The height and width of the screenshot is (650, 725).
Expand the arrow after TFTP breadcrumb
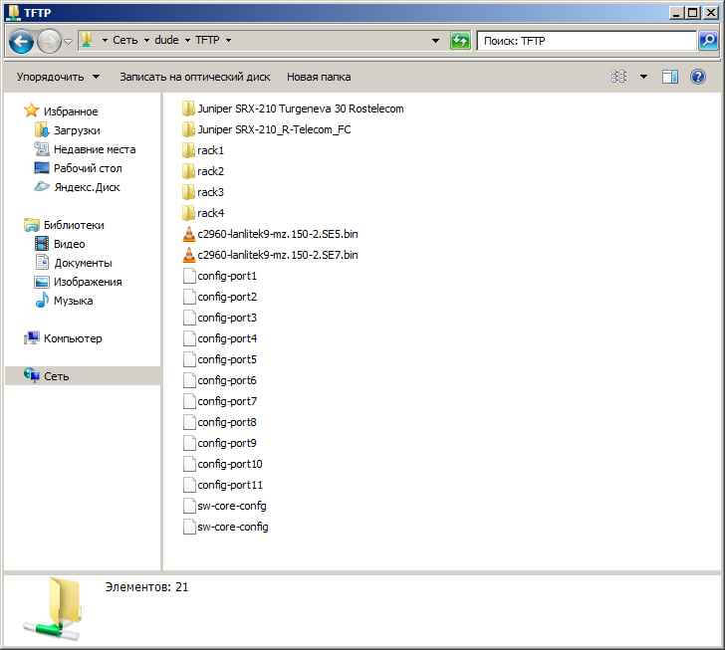point(228,41)
